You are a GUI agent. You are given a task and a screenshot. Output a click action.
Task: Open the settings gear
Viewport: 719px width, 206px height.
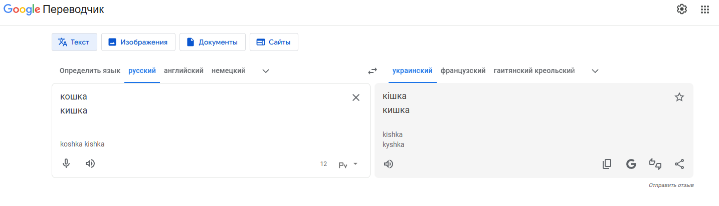pos(681,9)
